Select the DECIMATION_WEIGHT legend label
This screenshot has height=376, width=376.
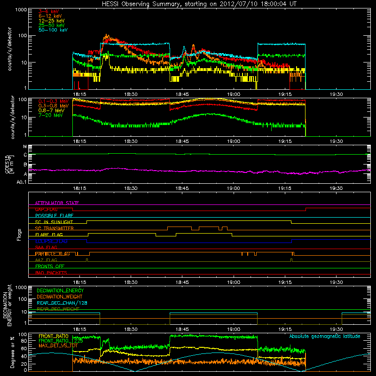pyautogui.click(x=60, y=297)
